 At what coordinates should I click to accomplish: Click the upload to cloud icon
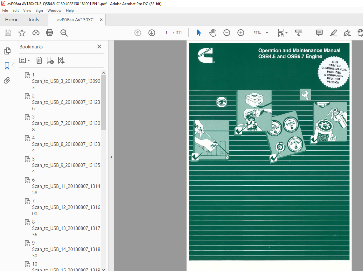pyautogui.click(x=36, y=33)
